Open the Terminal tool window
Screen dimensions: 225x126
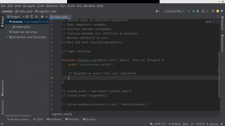(72, 119)
